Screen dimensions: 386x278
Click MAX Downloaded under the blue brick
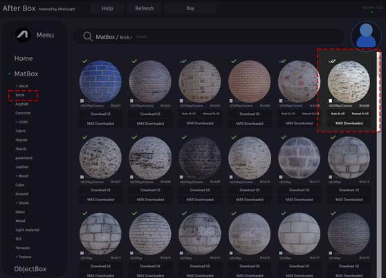[100, 123]
